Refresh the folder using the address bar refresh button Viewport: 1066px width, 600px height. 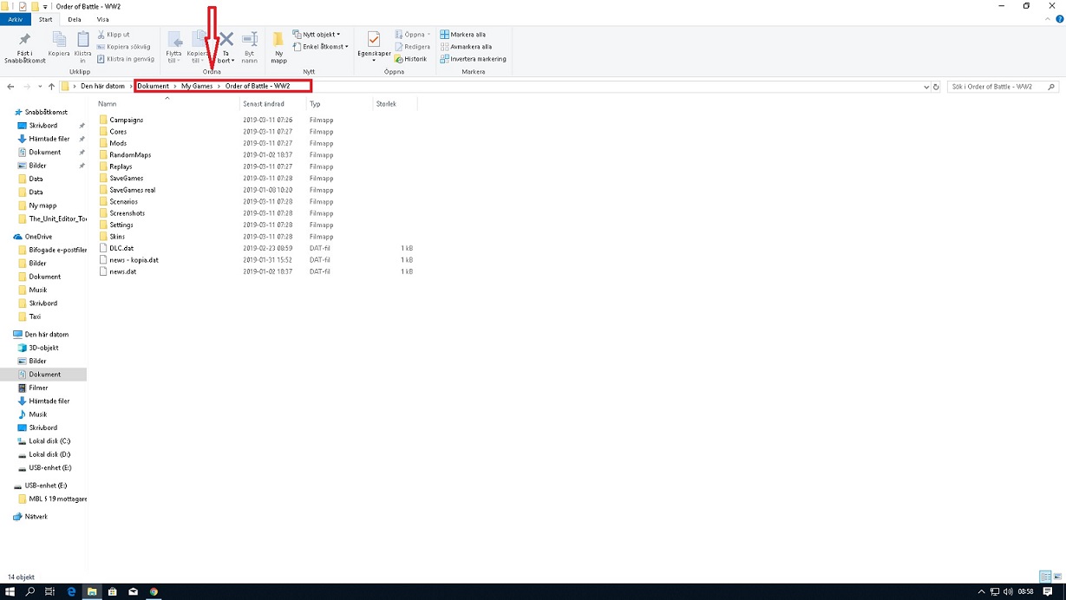click(x=937, y=87)
